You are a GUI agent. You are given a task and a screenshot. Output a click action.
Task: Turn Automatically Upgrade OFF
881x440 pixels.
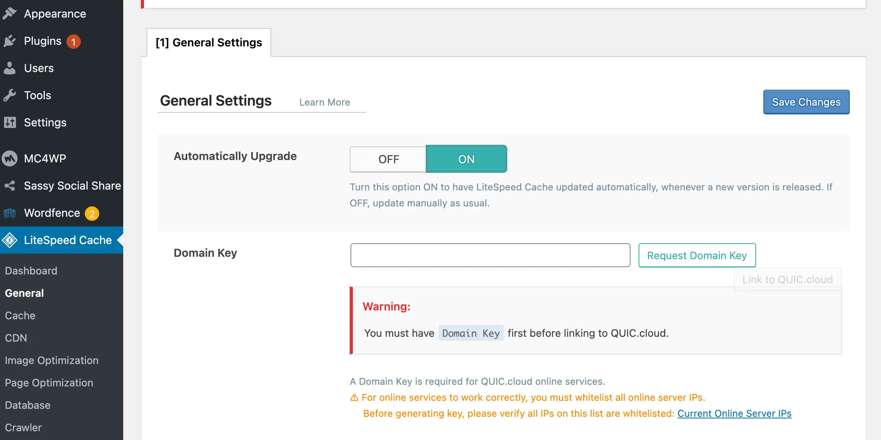pyautogui.click(x=388, y=159)
